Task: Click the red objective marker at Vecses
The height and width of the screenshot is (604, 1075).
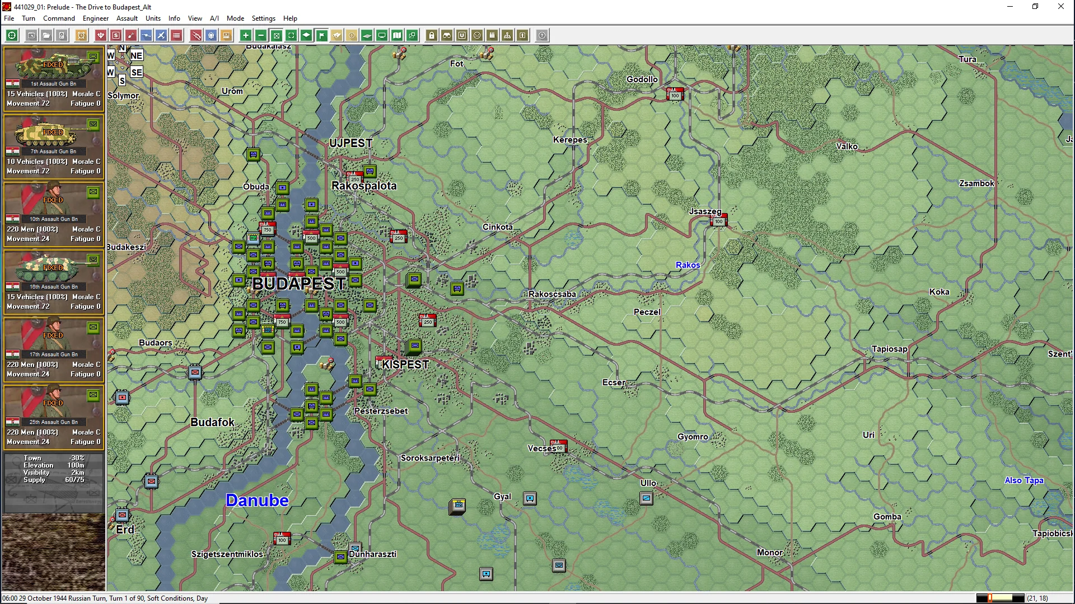Action: (x=559, y=446)
